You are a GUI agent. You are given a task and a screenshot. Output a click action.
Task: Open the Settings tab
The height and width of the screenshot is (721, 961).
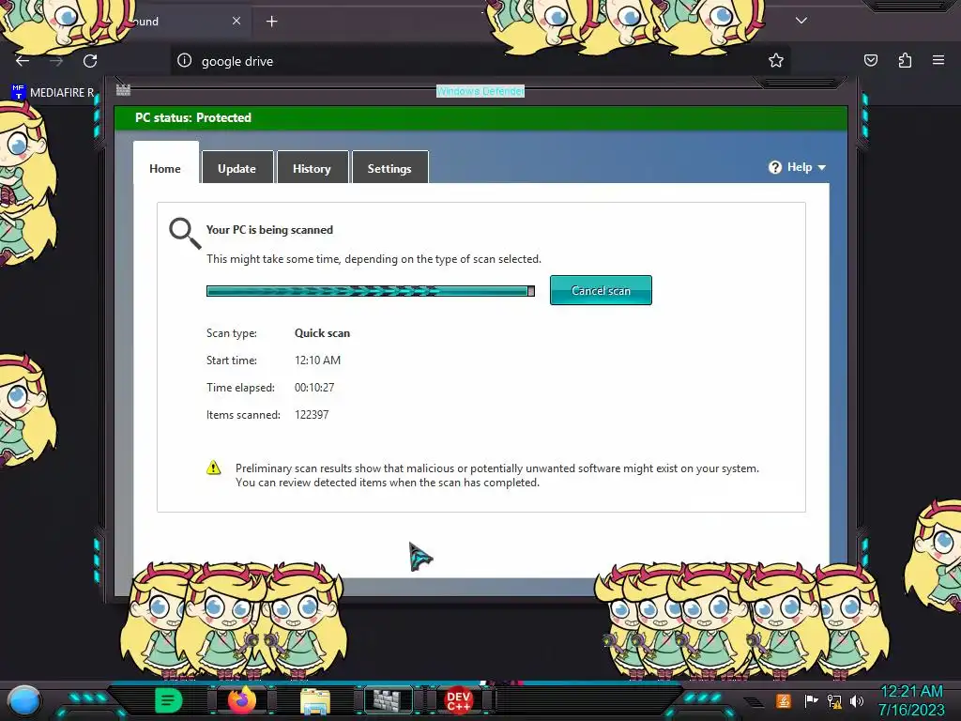point(389,168)
